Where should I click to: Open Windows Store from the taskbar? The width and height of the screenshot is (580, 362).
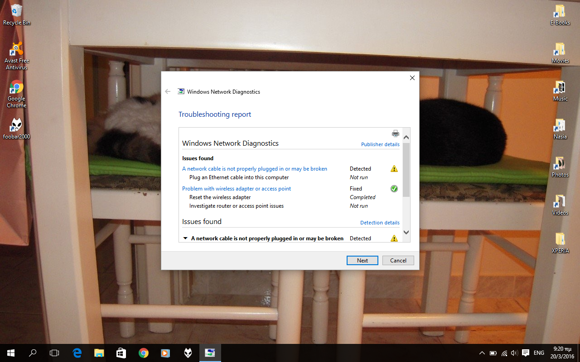pyautogui.click(x=121, y=353)
